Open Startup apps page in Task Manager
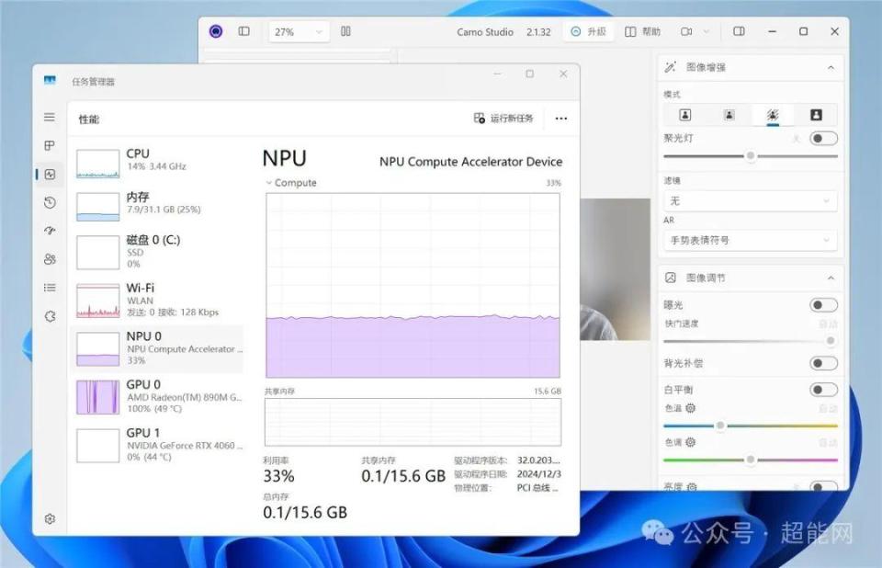The width and height of the screenshot is (882, 568). coord(50,231)
